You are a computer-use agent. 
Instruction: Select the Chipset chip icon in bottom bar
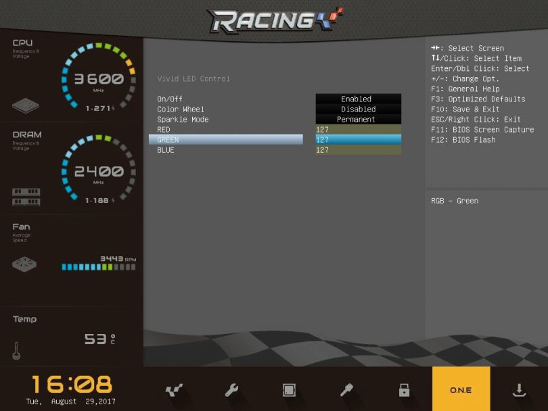click(x=289, y=390)
